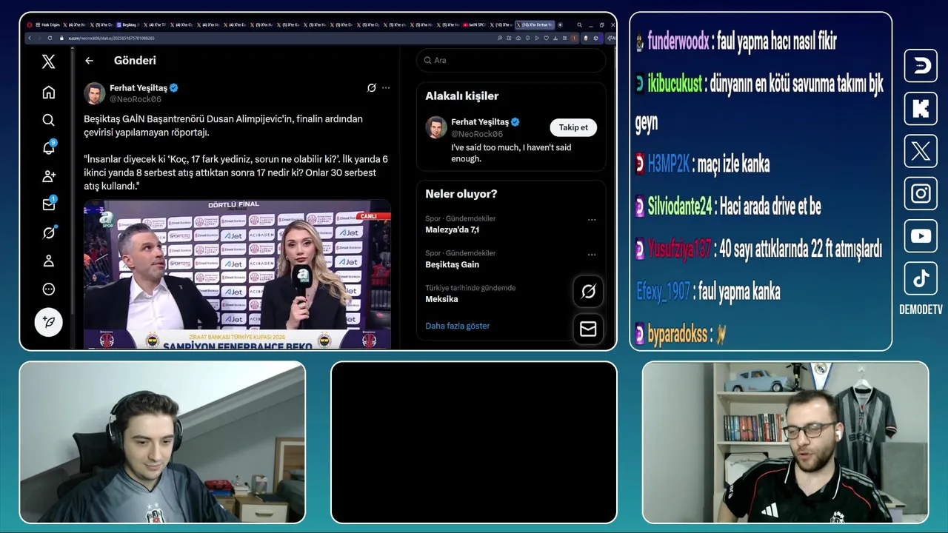Play the interview video thumbnail
This screenshot has height=533, width=948.
(237, 274)
